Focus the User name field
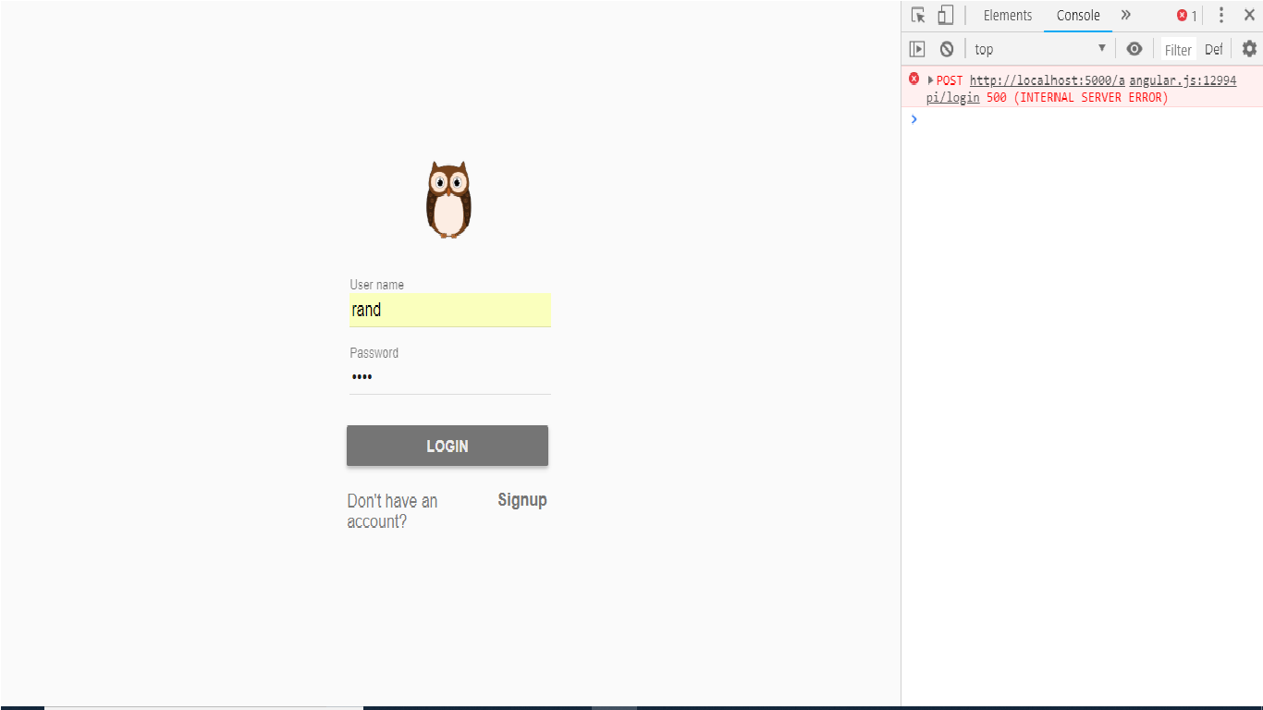This screenshot has width=1263, height=710. (x=449, y=310)
